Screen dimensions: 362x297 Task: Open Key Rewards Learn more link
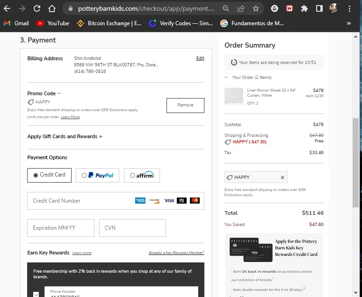click(82, 253)
